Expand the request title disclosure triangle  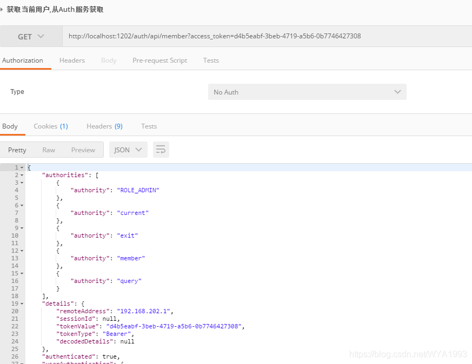point(2,10)
